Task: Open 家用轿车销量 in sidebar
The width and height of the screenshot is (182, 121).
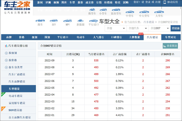Action: [x=17, y=103]
